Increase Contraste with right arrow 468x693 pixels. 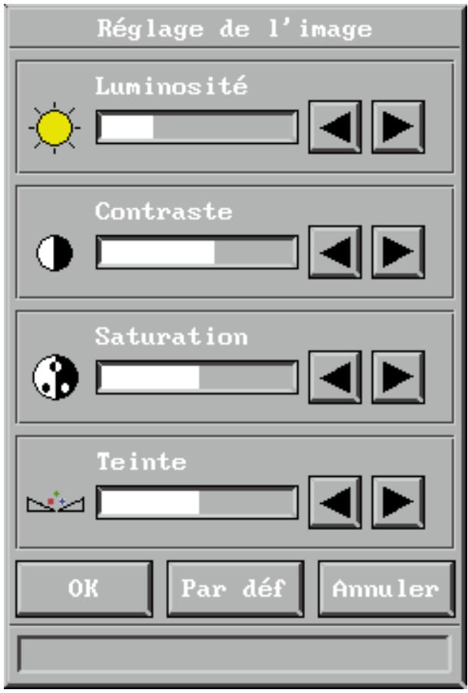pos(398,252)
